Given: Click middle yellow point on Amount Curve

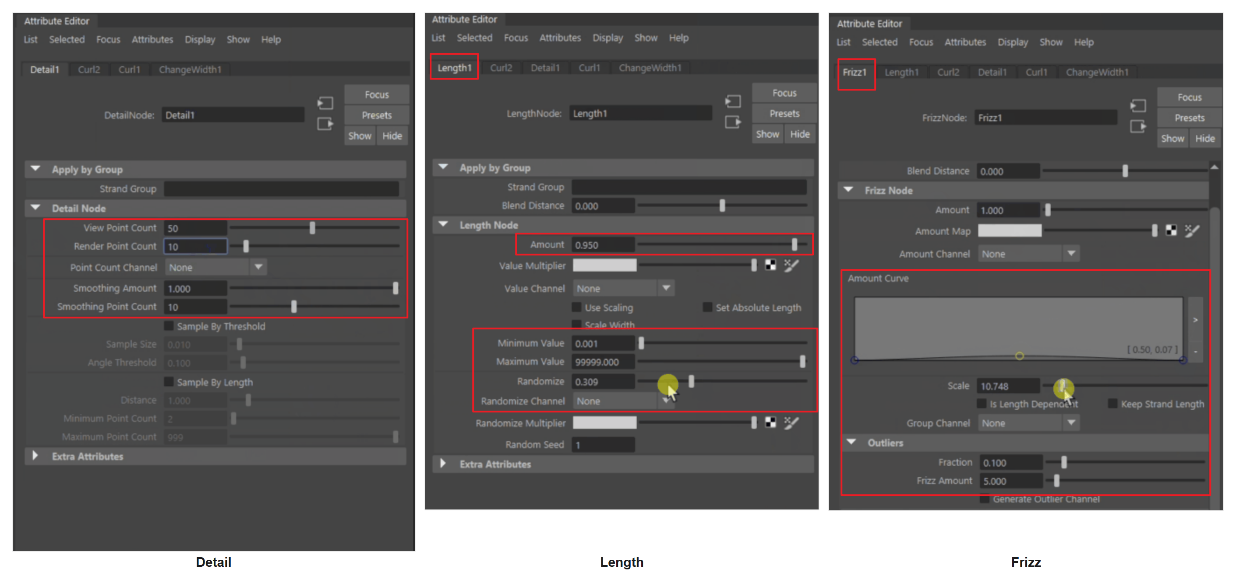Looking at the screenshot, I should [1020, 356].
